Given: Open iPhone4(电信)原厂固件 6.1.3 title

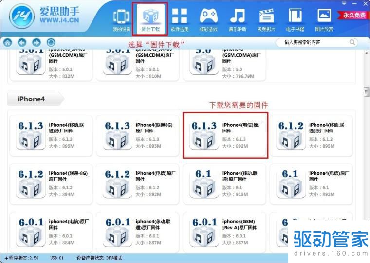Looking at the screenshot, I should 242,128.
